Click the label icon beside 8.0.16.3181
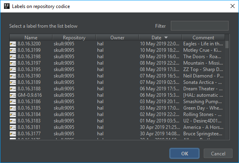This screenshot has width=239, height=163. (x=13, y=127)
